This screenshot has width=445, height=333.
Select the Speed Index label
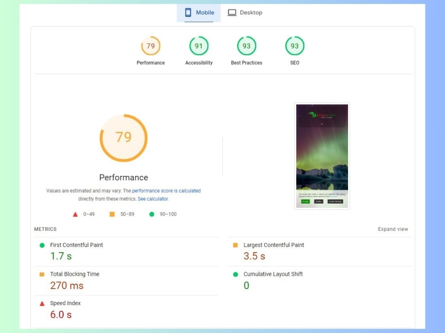65,303
